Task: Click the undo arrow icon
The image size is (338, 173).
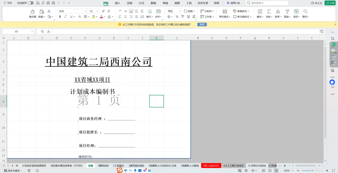Action: click(x=59, y=3)
